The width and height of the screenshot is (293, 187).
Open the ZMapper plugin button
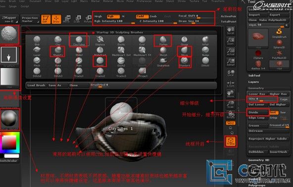point(9,19)
